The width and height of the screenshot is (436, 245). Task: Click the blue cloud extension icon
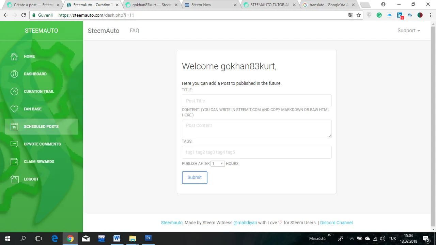point(389,15)
